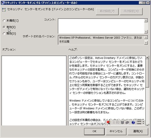Click help paragraph starting このポリシー設定は
Viewport: 151px width, 138px height.
[x=107, y=75]
